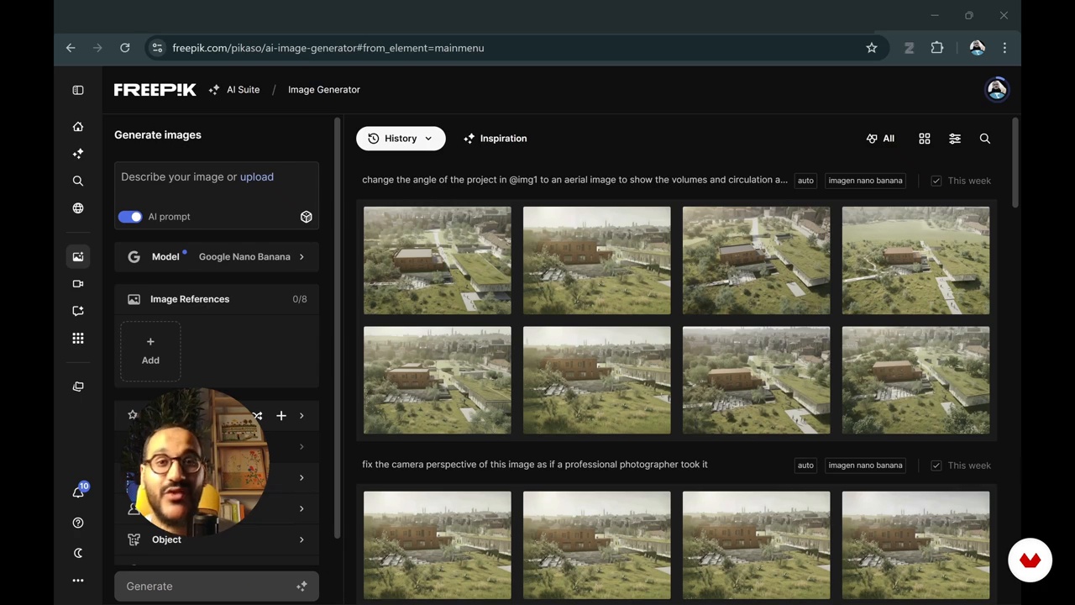Expand the Model Google Nano Banana selector
Image resolution: width=1075 pixels, height=605 pixels.
[217, 257]
